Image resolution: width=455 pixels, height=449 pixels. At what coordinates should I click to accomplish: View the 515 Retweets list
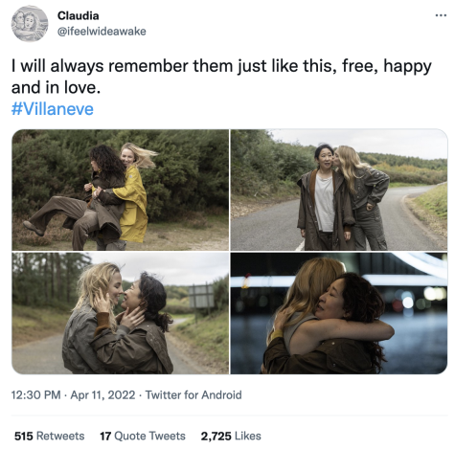50,436
